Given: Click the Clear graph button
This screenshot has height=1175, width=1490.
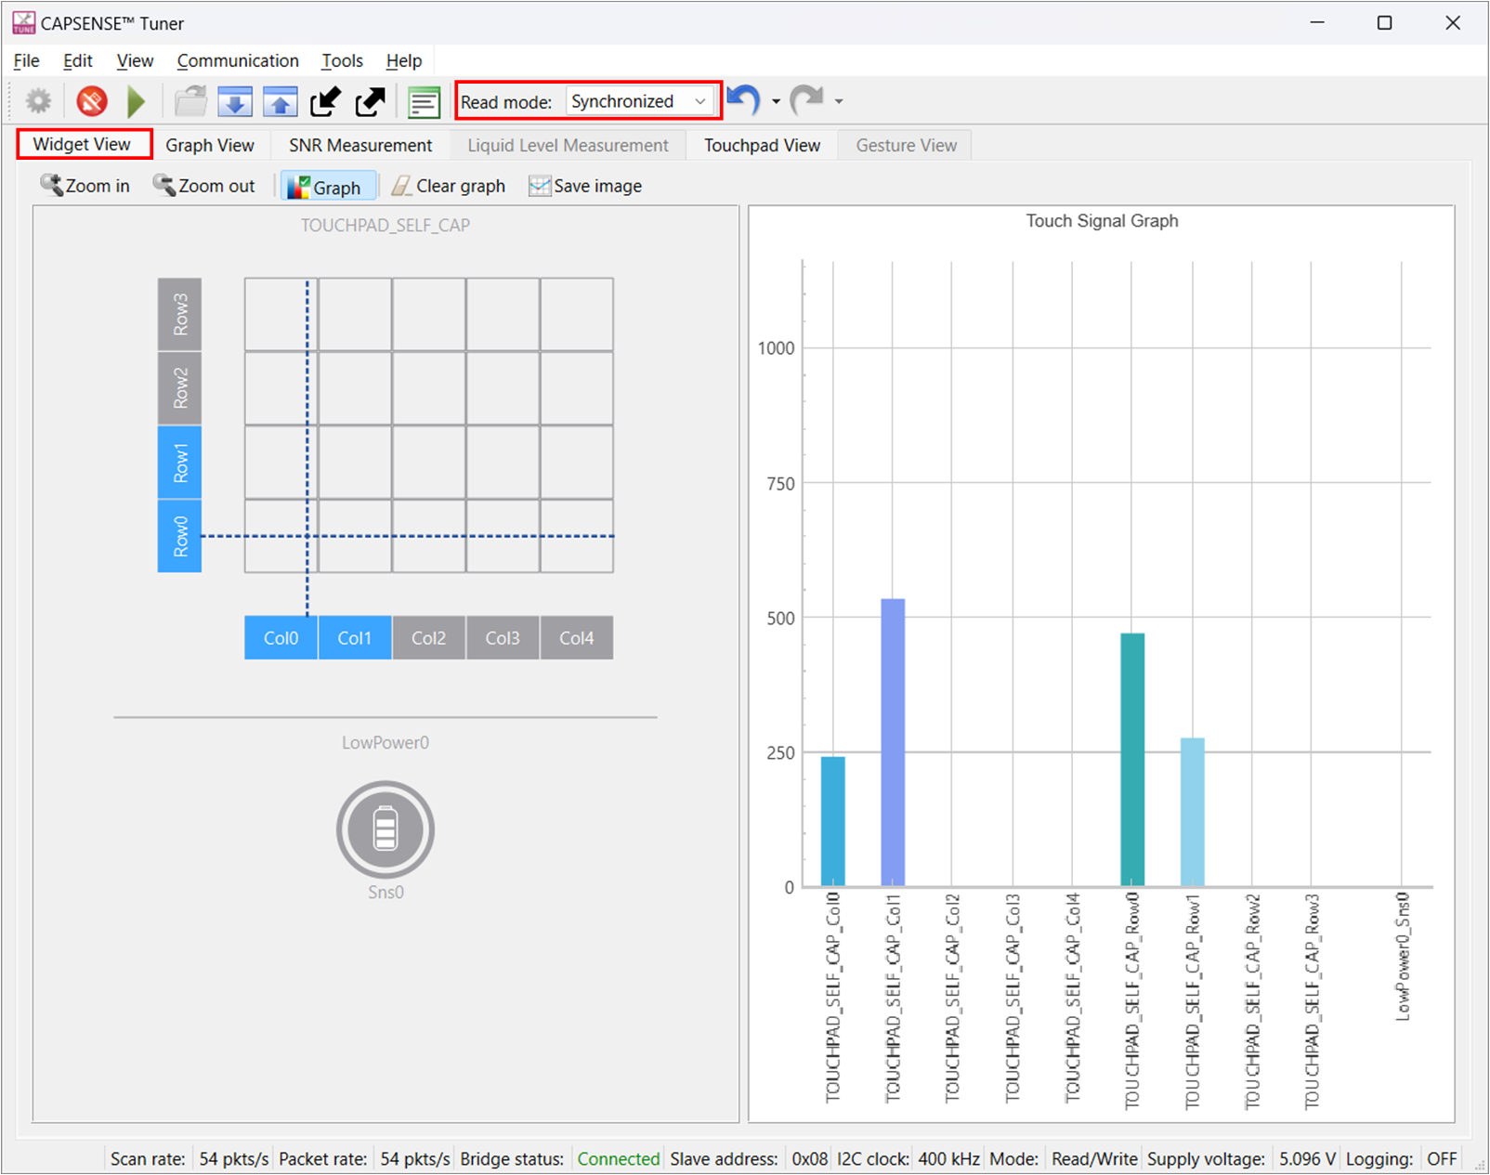Looking at the screenshot, I should pyautogui.click(x=449, y=187).
